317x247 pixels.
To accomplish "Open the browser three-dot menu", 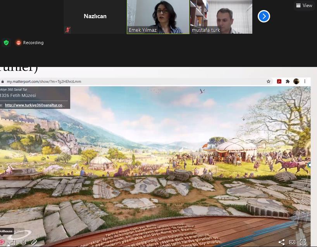I will pyautogui.click(x=305, y=81).
